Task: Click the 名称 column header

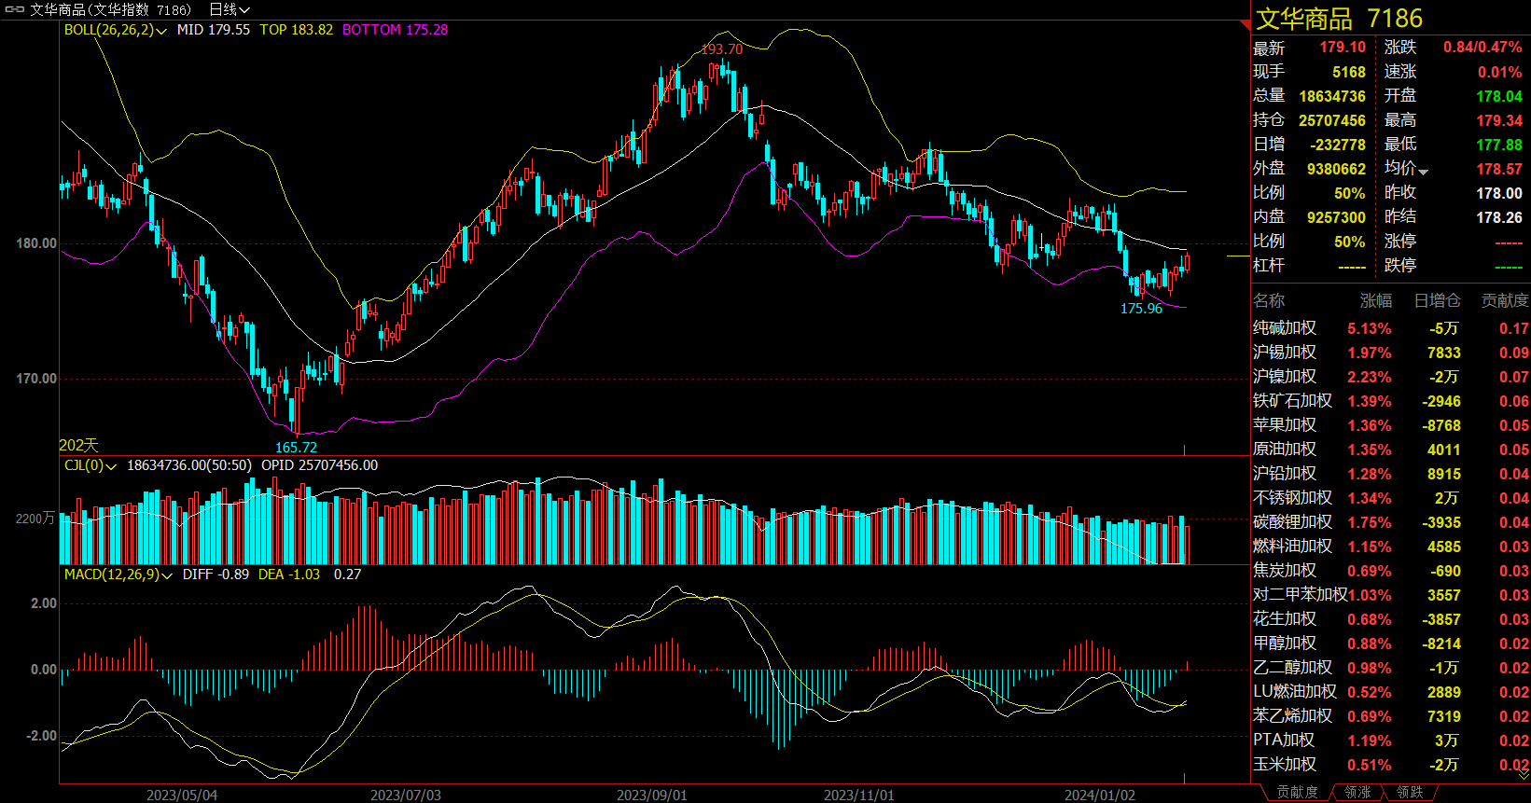Action: click(x=1269, y=300)
